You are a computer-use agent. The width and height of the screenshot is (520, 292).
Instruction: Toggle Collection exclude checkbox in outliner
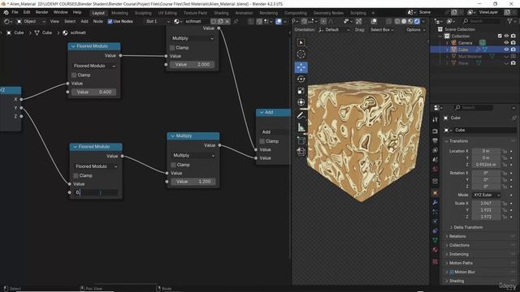pyautogui.click(x=500, y=36)
